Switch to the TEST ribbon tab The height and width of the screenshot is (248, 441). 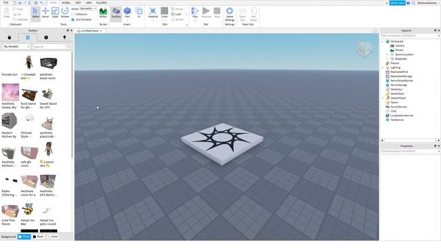[x=78, y=3]
